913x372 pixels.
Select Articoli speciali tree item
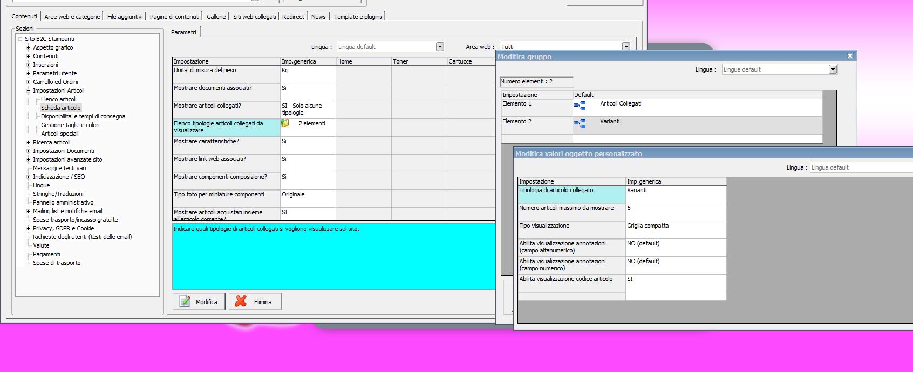click(60, 134)
